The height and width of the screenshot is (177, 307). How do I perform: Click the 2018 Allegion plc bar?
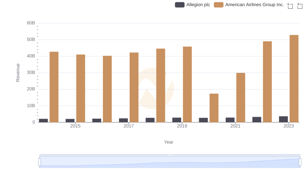(x=150, y=120)
